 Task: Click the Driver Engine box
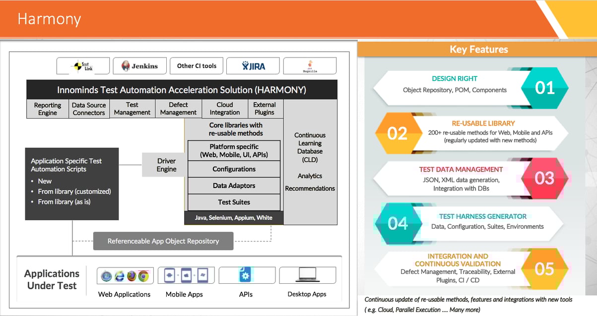point(166,164)
